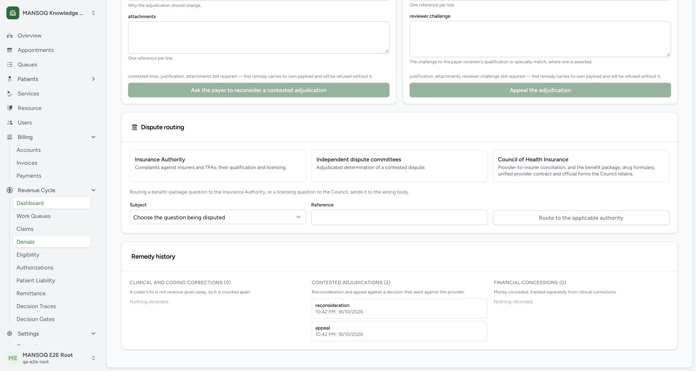Click the Contested Adjudications (2) heading

pyautogui.click(x=351, y=283)
